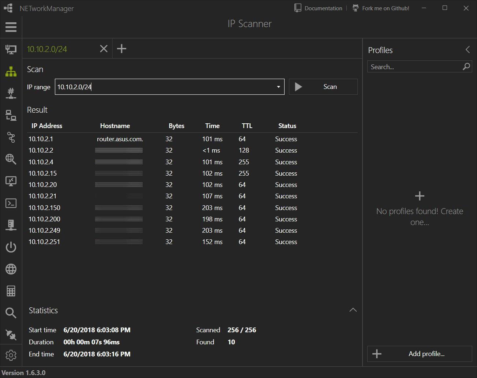
Task: Open the Remote Desktop tool icon
Action: tap(11, 181)
